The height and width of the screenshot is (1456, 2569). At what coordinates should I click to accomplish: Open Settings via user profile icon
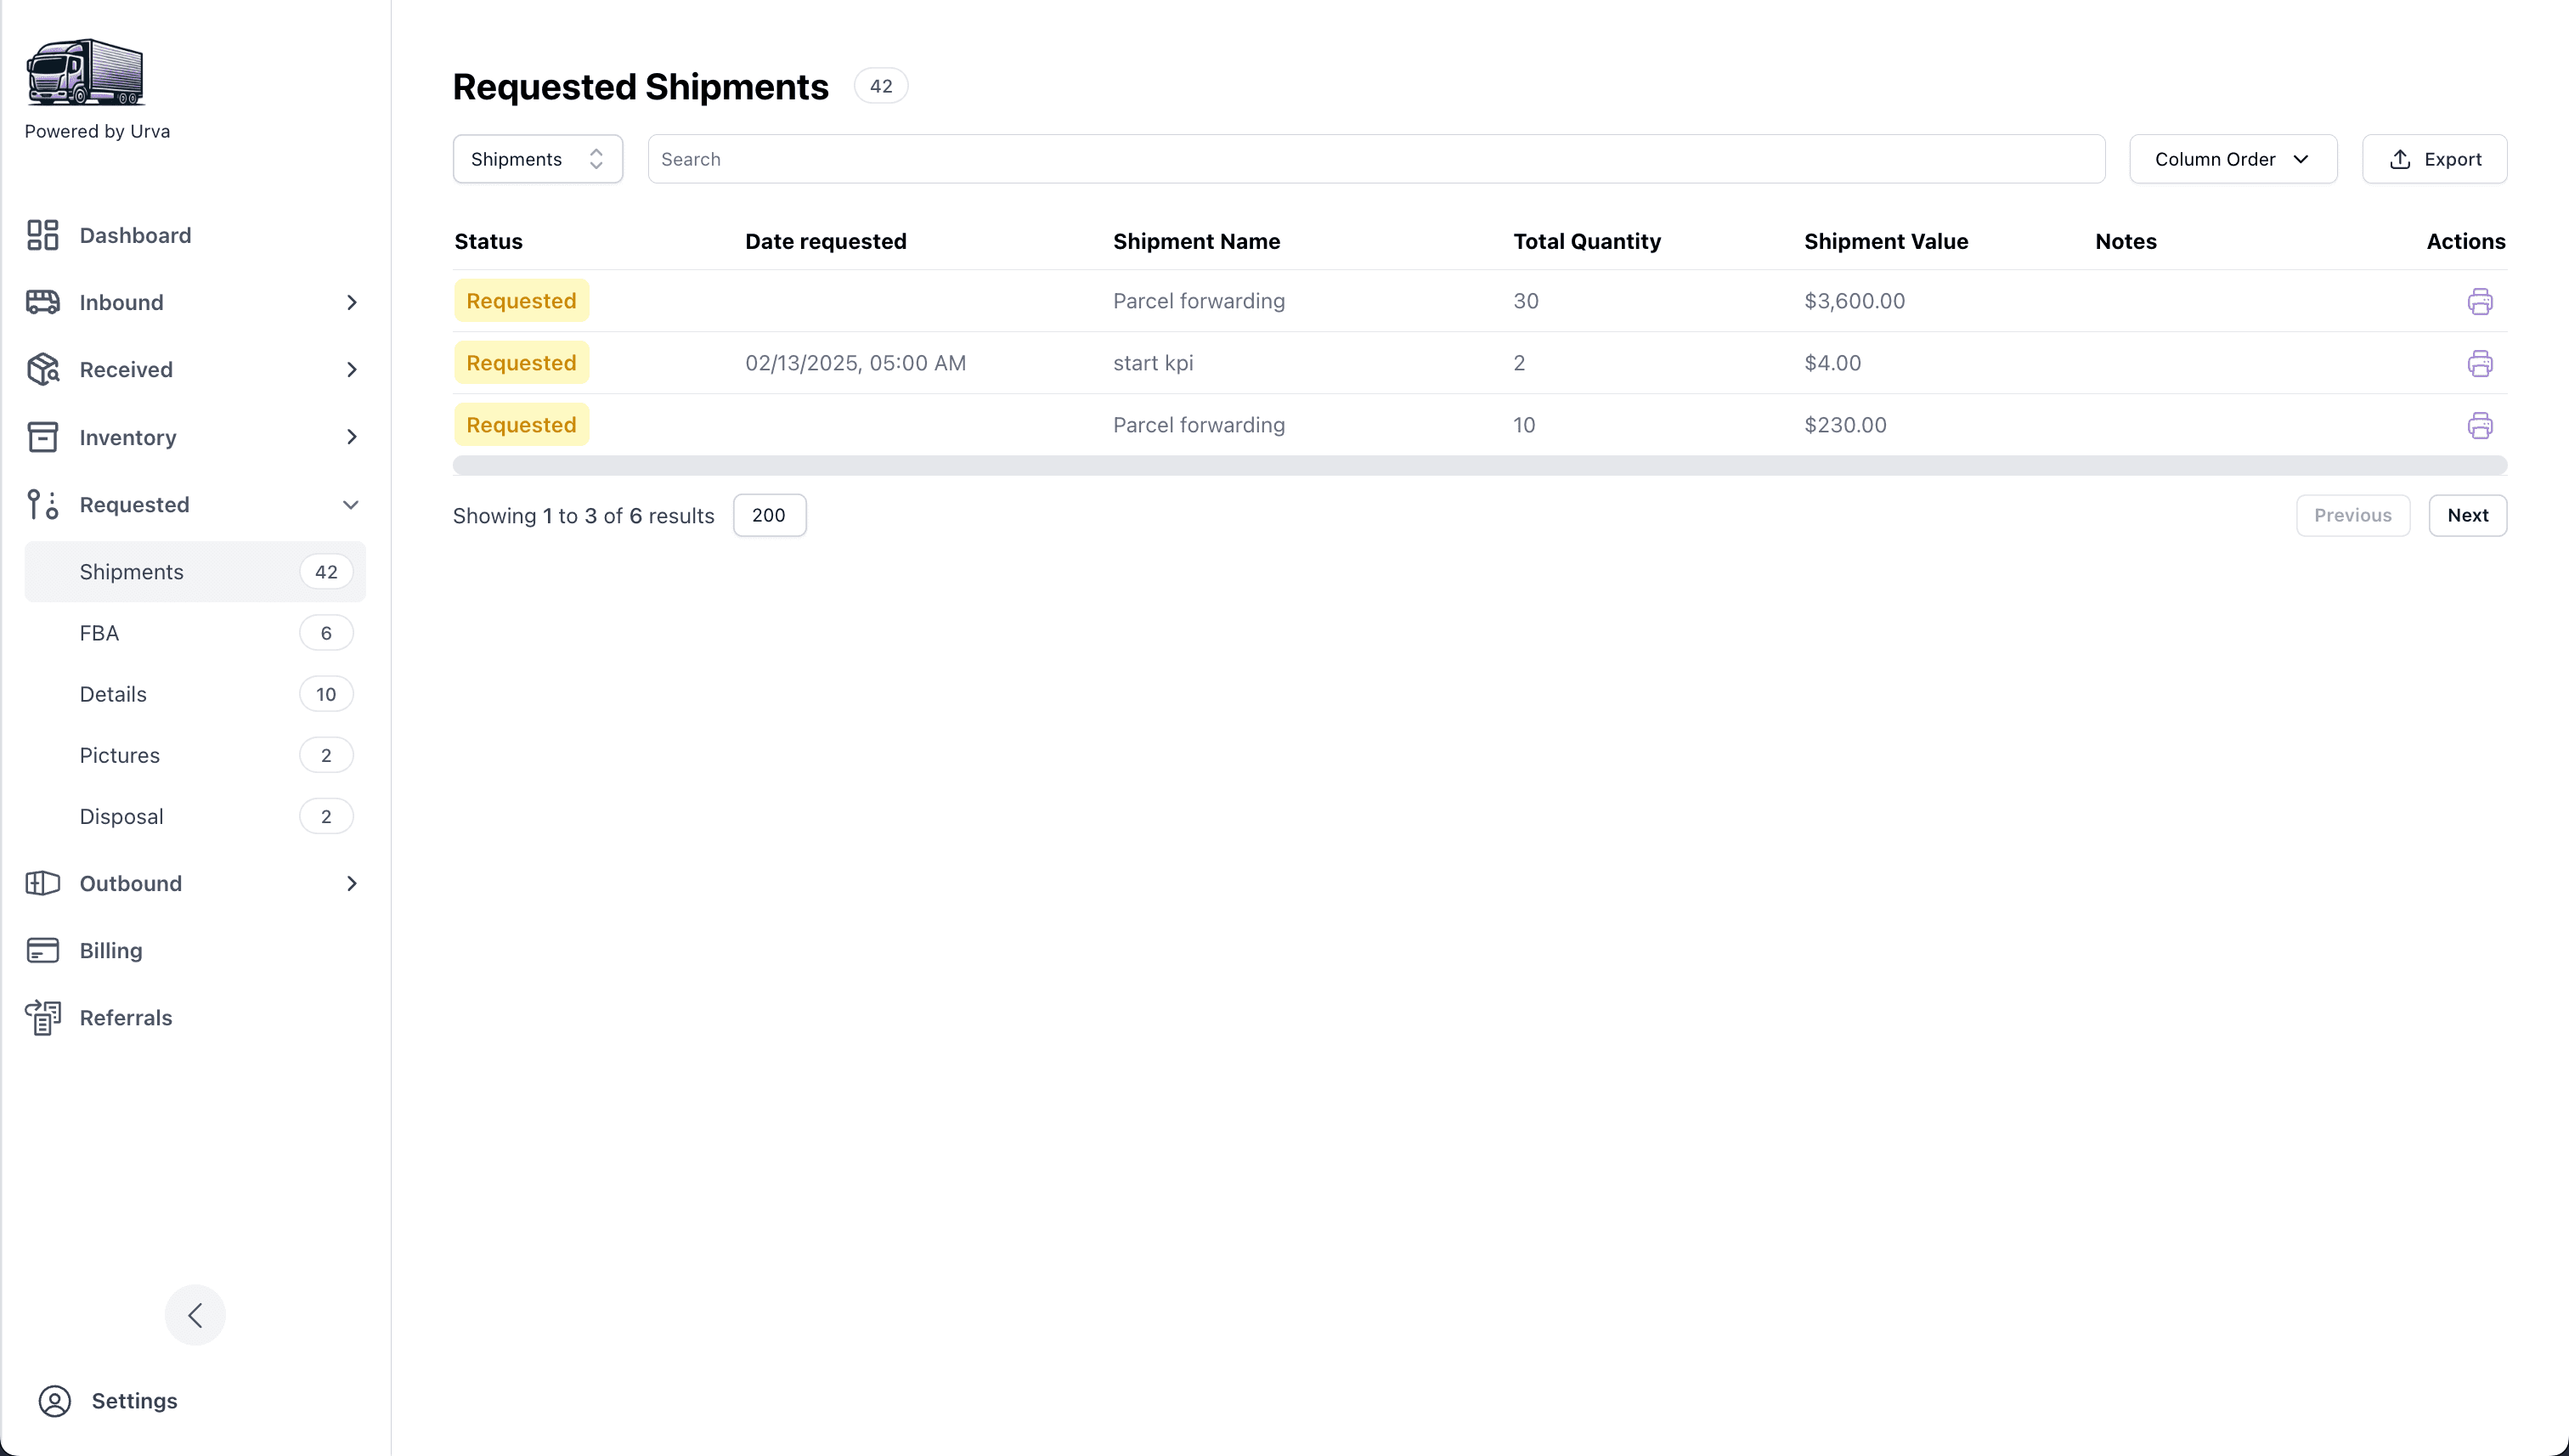55,1400
